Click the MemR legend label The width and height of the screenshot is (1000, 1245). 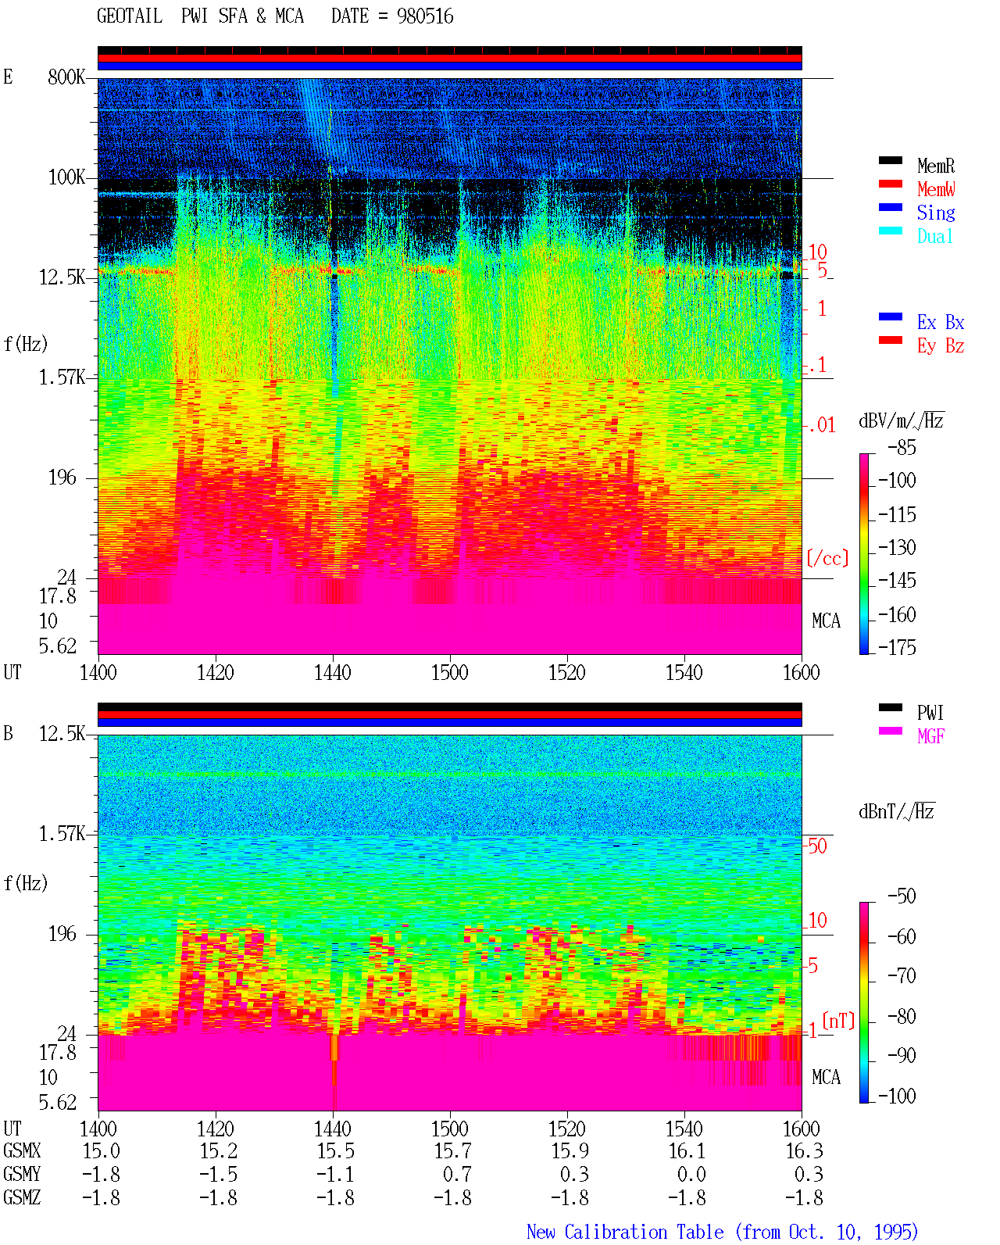pyautogui.click(x=936, y=166)
